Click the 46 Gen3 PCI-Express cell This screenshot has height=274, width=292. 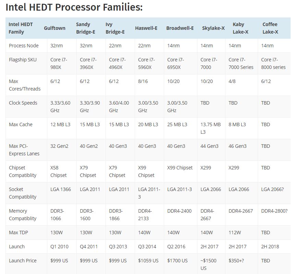pos(238,146)
